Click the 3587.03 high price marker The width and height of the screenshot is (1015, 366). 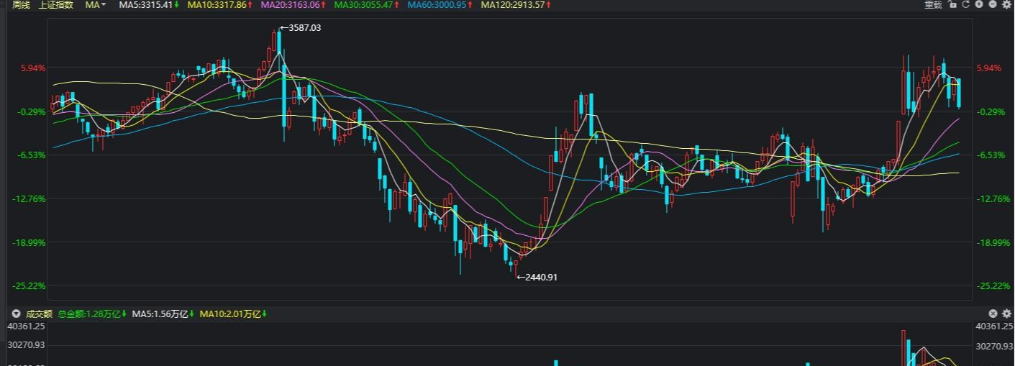pos(300,28)
